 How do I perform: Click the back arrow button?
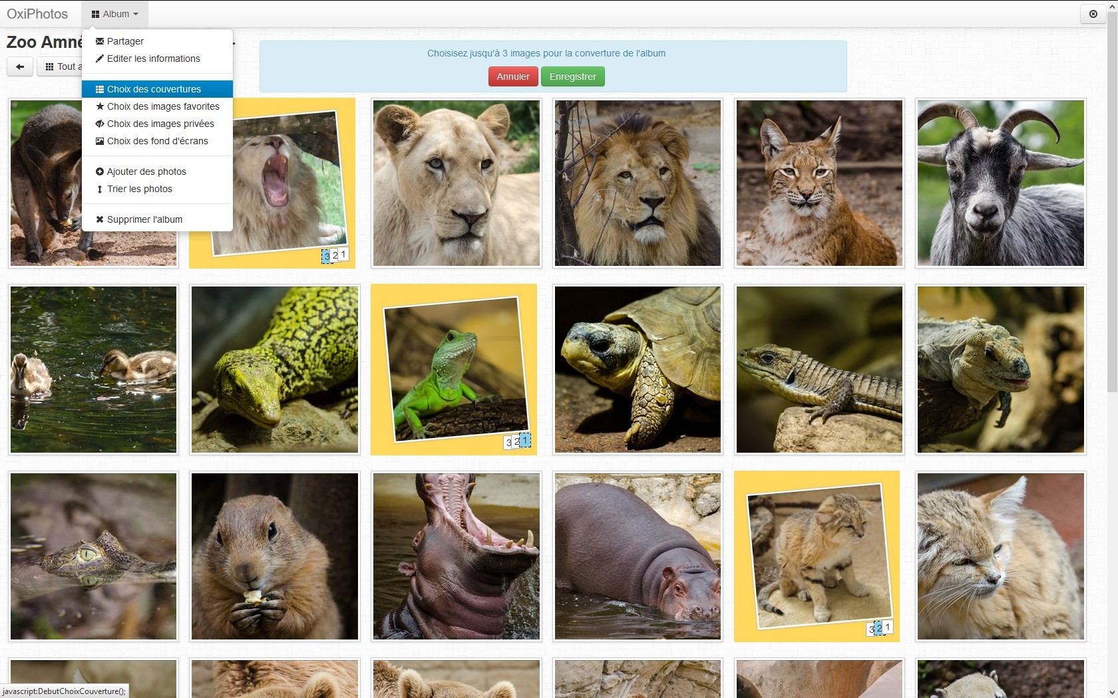(20, 66)
